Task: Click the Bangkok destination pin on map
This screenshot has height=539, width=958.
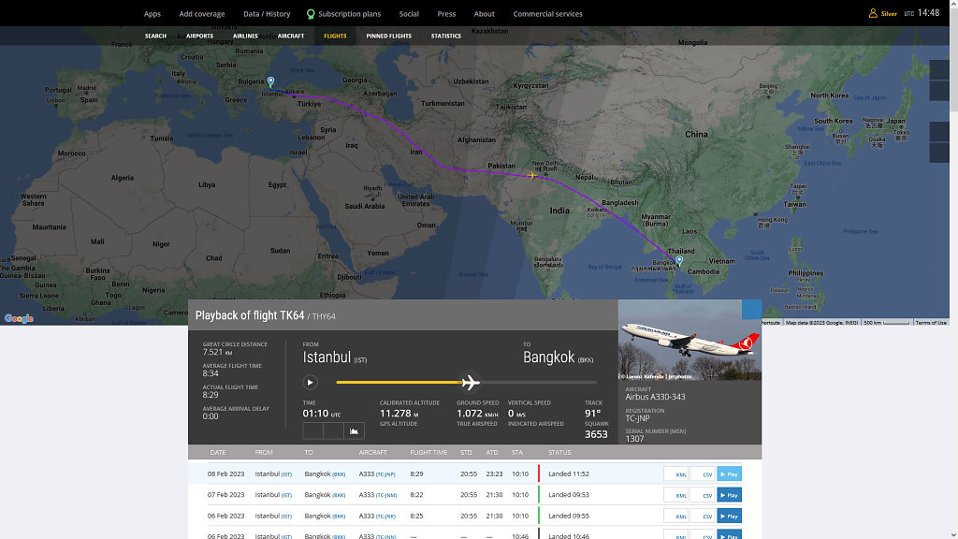Action: click(x=679, y=261)
